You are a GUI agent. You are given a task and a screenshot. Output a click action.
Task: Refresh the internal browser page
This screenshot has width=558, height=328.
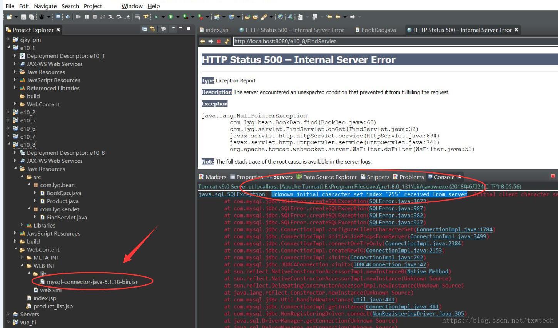click(227, 41)
